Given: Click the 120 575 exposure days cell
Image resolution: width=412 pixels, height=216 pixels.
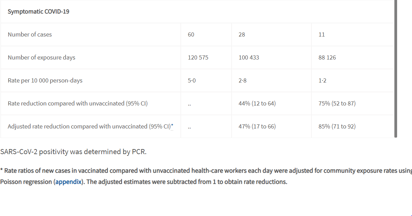Looking at the screenshot, I should coord(206,57).
